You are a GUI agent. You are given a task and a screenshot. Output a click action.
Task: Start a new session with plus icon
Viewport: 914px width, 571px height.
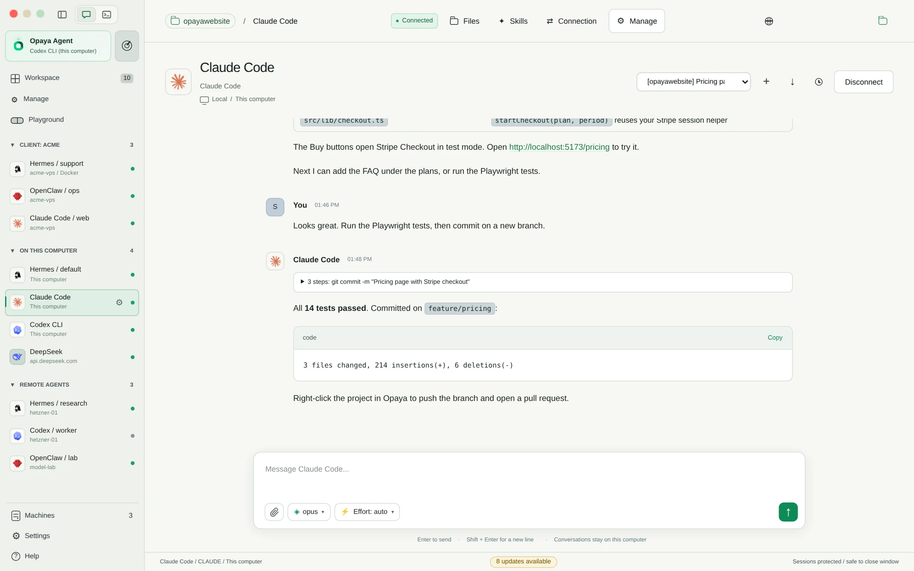(x=766, y=82)
